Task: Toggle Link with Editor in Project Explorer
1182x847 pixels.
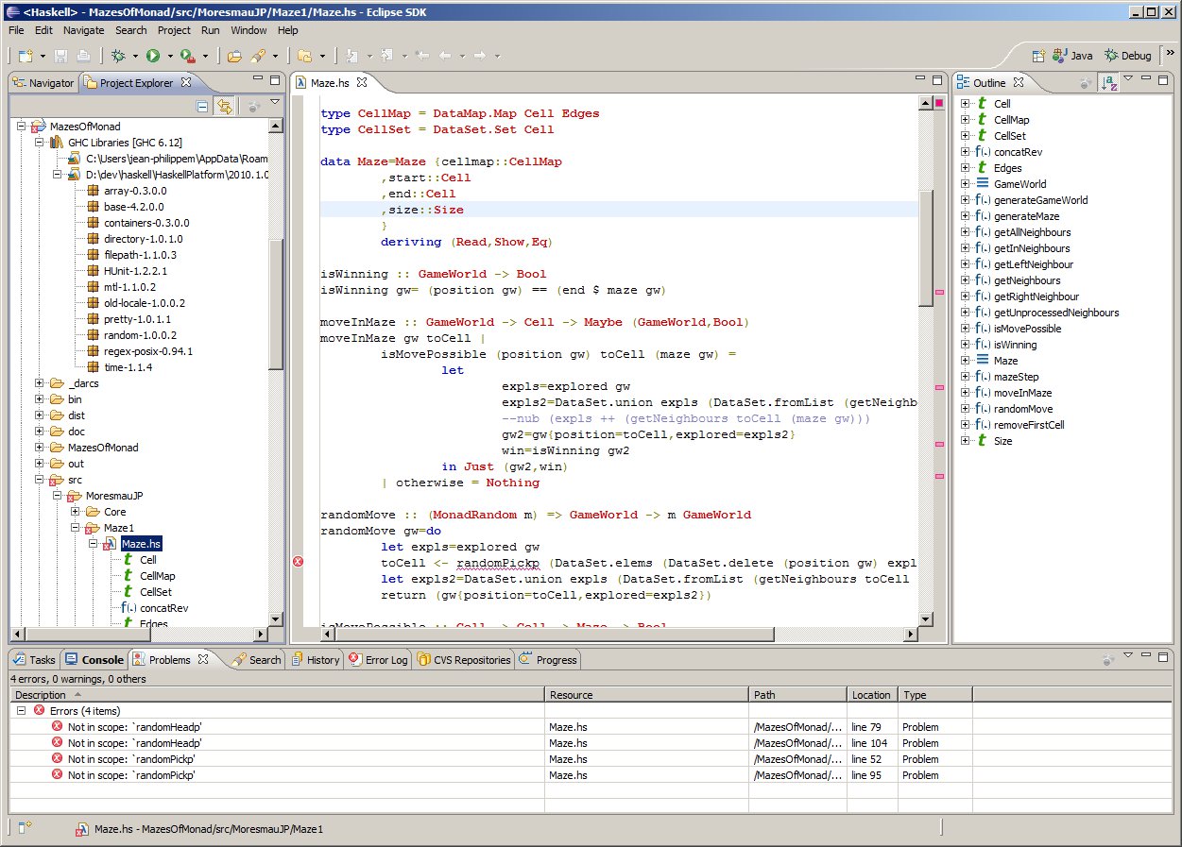Action: click(x=224, y=107)
